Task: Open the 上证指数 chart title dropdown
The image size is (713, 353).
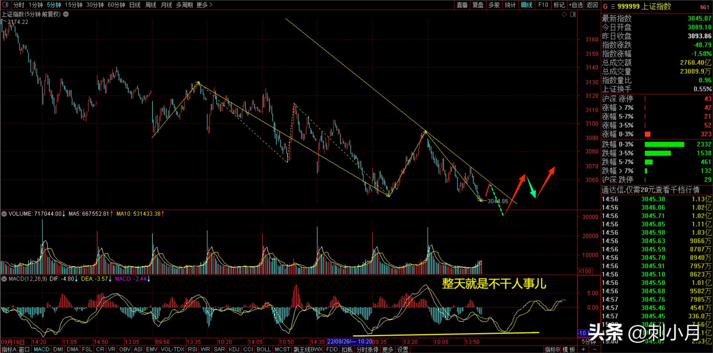Action: point(66,14)
